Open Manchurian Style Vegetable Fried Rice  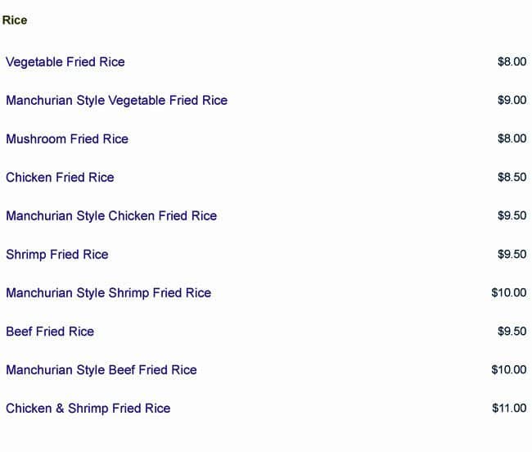point(116,100)
